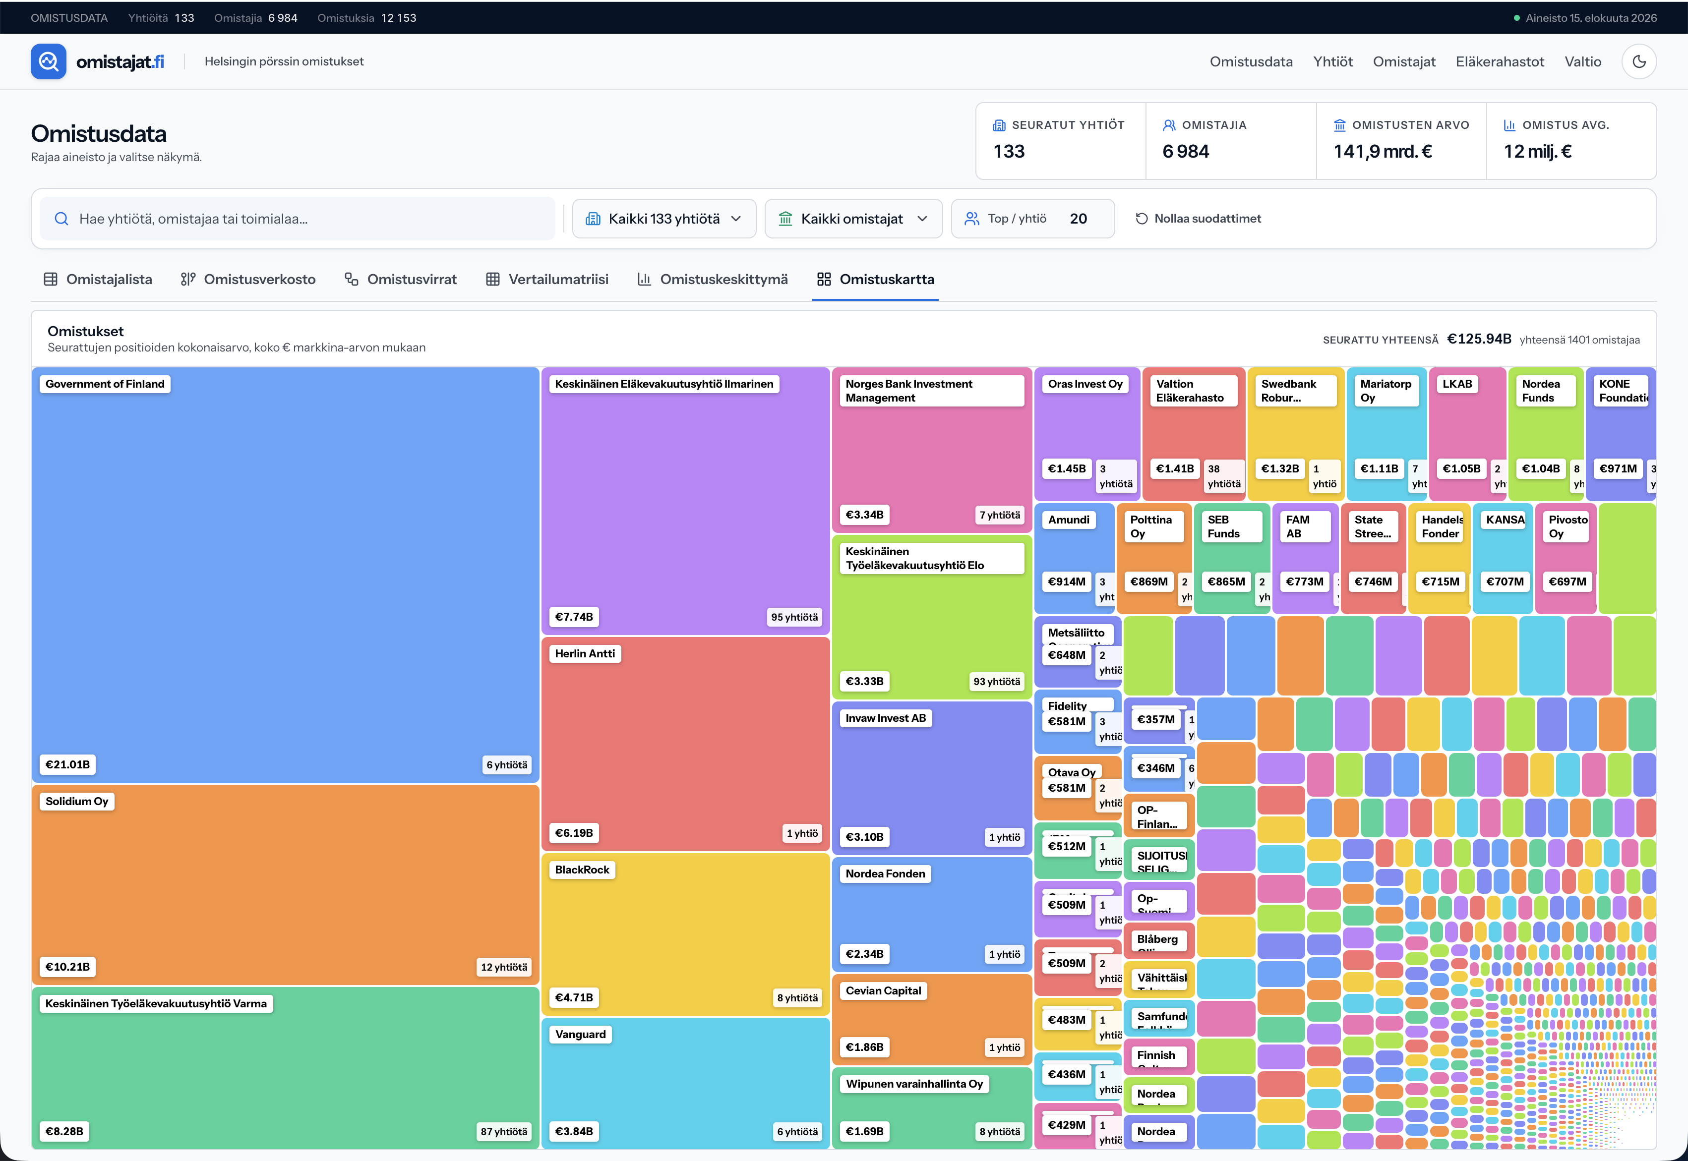Expand the Kaikki omistajat dropdown
Screen dimensions: 1688x1161
click(x=853, y=219)
